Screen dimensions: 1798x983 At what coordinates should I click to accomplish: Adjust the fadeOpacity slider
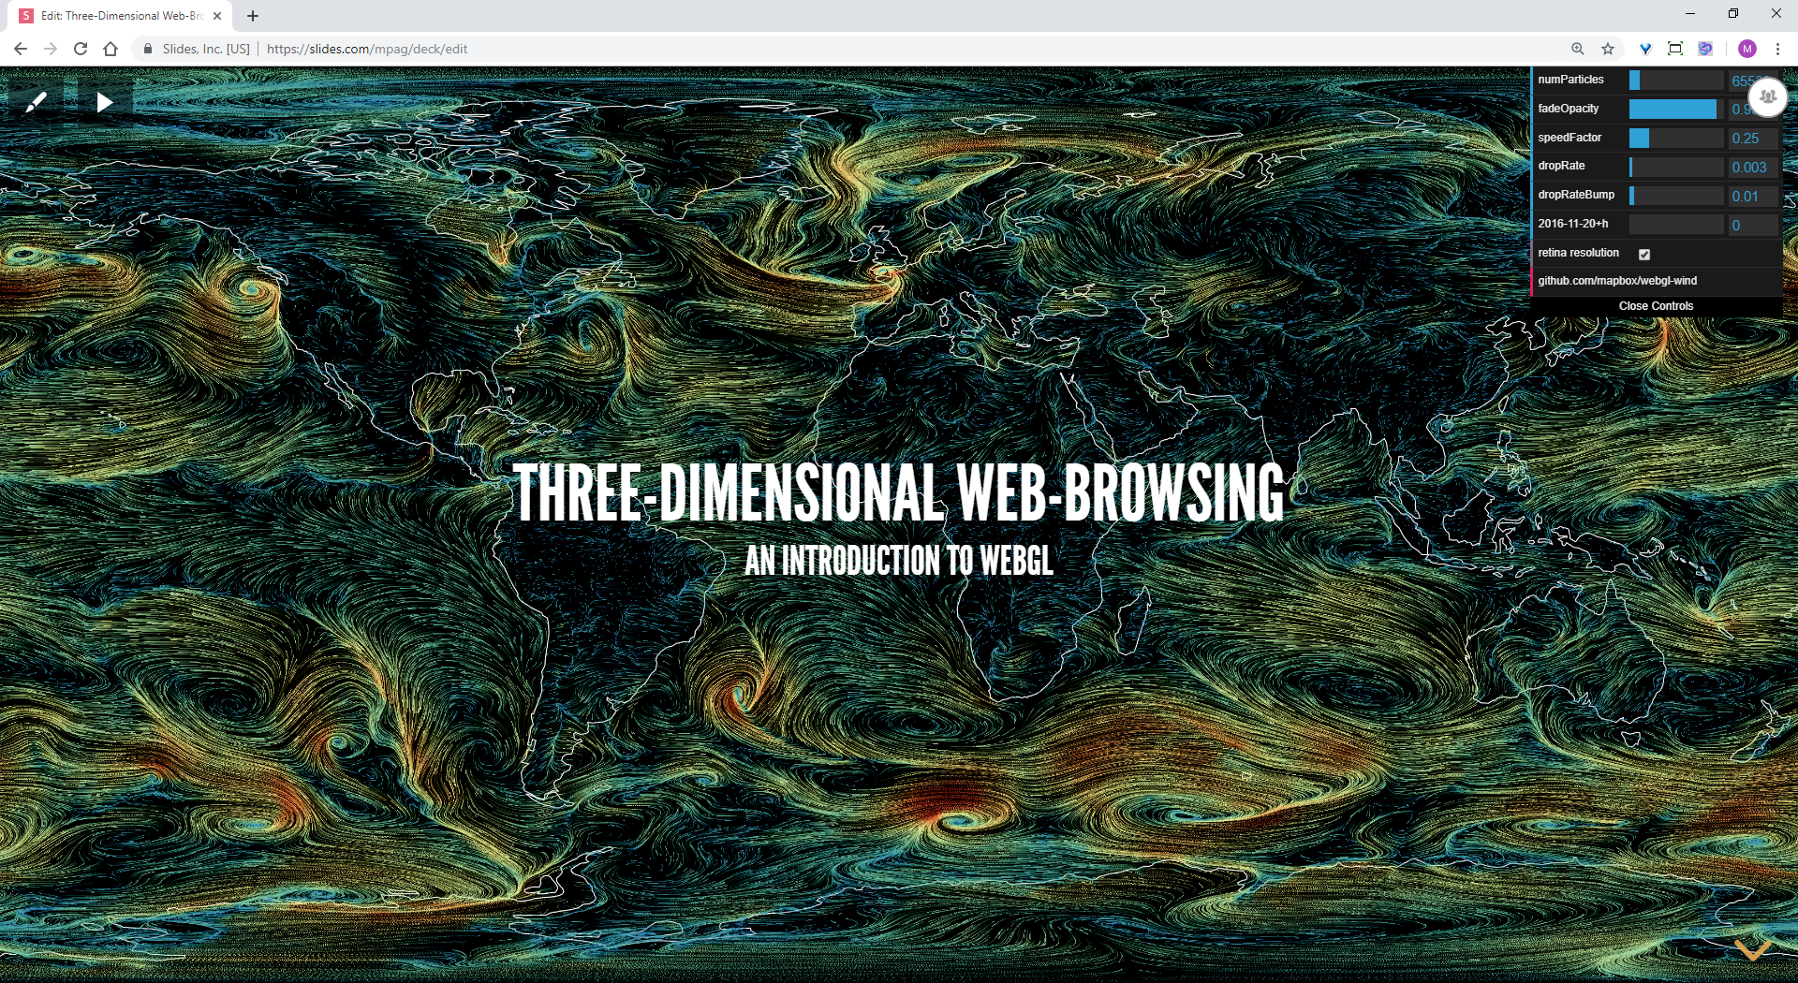tap(1676, 110)
